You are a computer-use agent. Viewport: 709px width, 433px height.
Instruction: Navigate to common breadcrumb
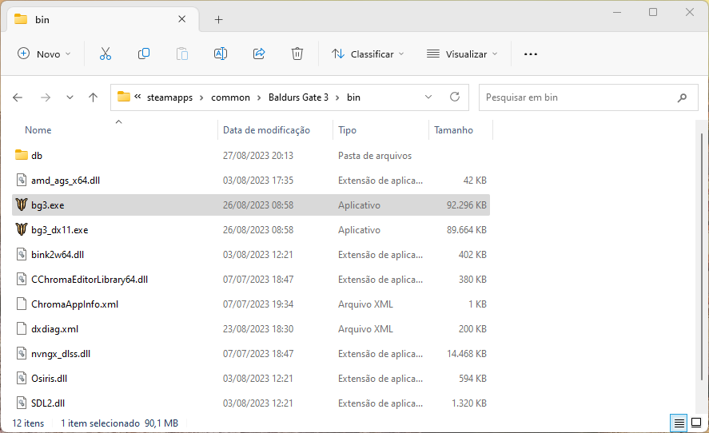(230, 97)
